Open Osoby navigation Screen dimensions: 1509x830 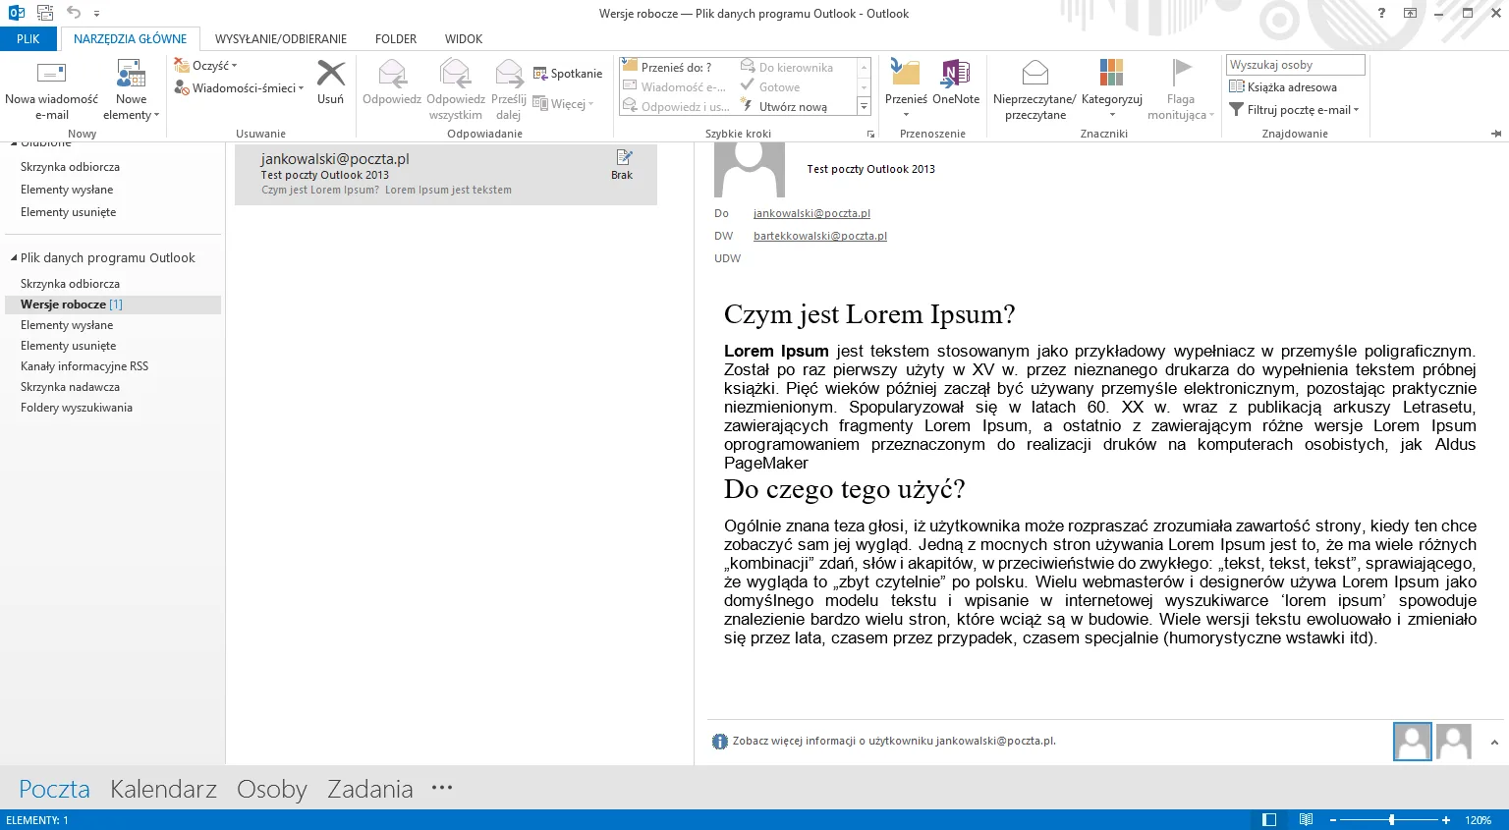click(272, 789)
